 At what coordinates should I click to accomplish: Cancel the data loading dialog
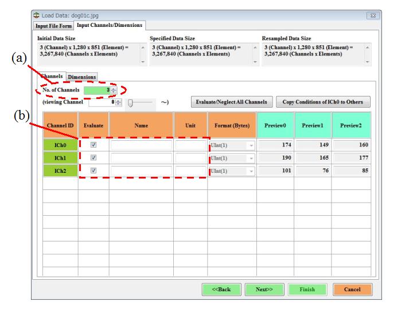(x=352, y=290)
